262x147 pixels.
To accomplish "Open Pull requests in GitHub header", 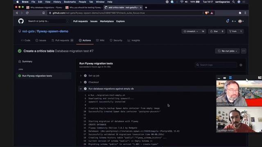I will (x=80, y=21).
